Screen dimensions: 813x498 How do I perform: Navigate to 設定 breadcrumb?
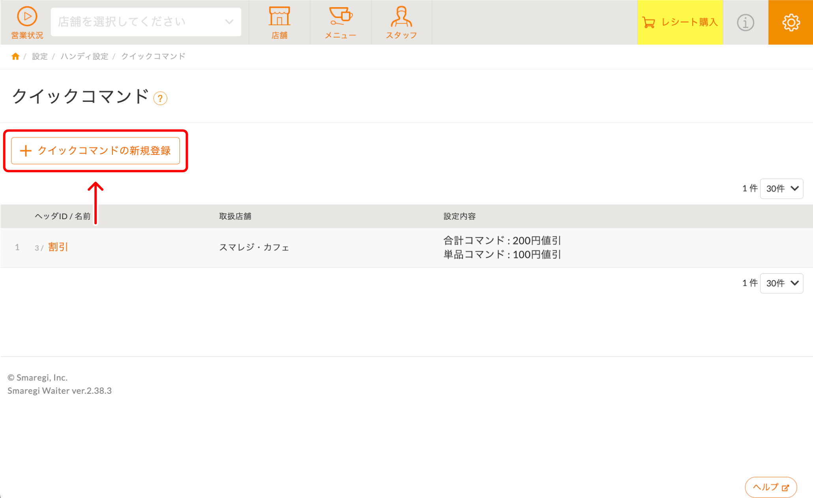[x=39, y=56]
